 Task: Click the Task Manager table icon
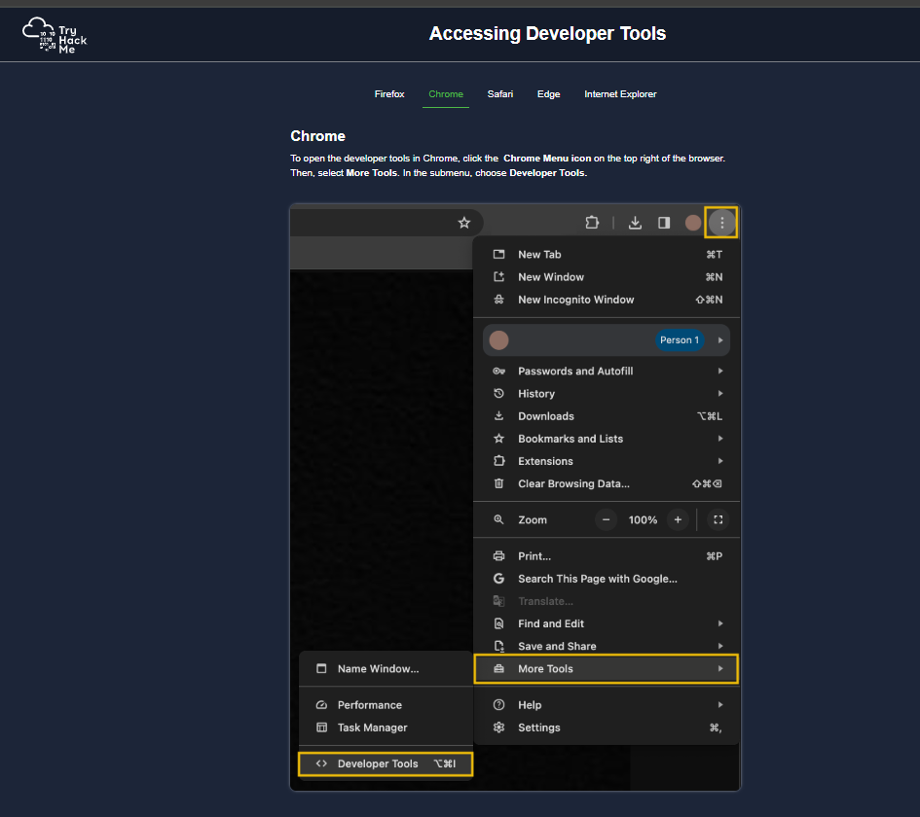[321, 728]
